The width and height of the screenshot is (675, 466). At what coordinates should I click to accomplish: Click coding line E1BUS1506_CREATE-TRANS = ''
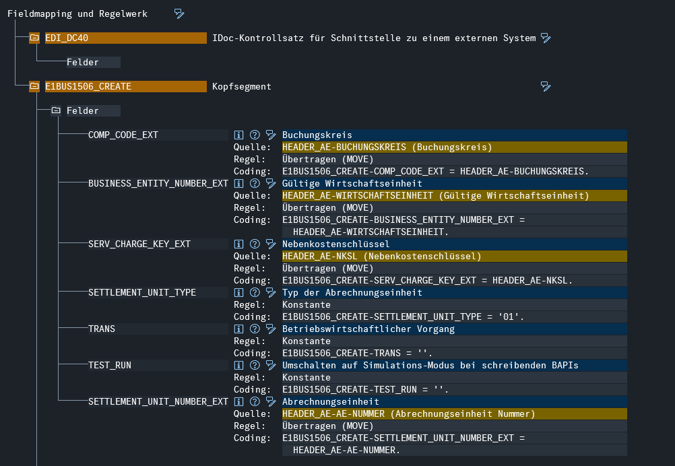[x=455, y=354]
